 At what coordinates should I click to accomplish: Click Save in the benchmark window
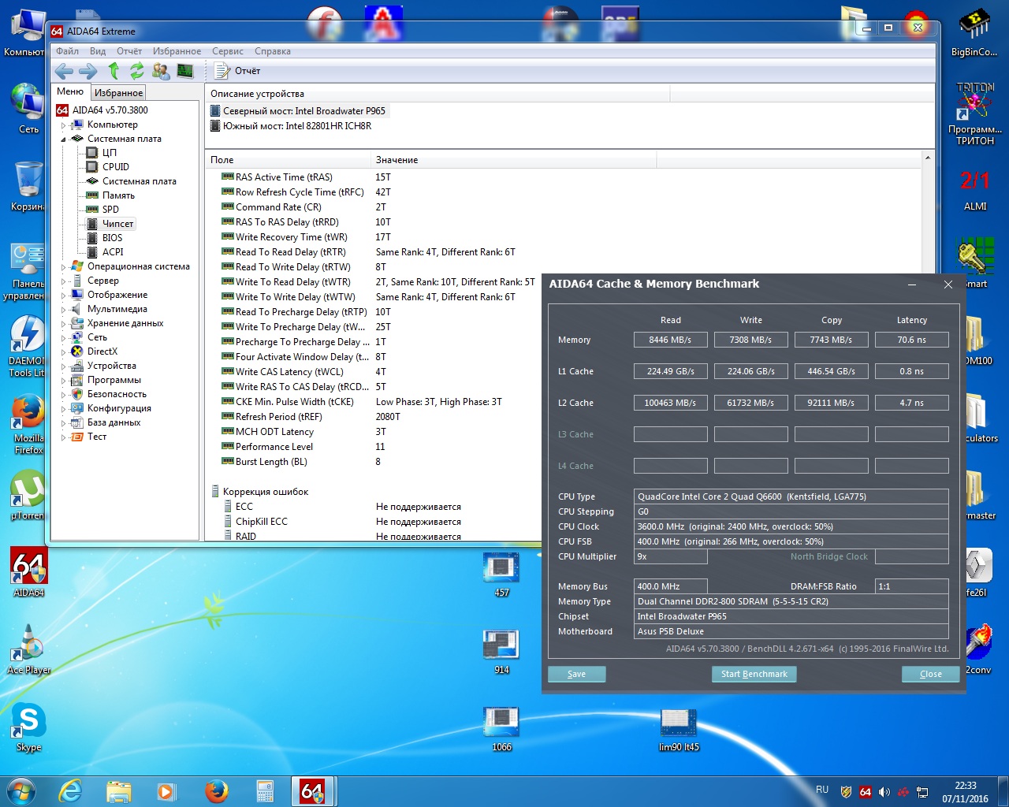pos(577,675)
